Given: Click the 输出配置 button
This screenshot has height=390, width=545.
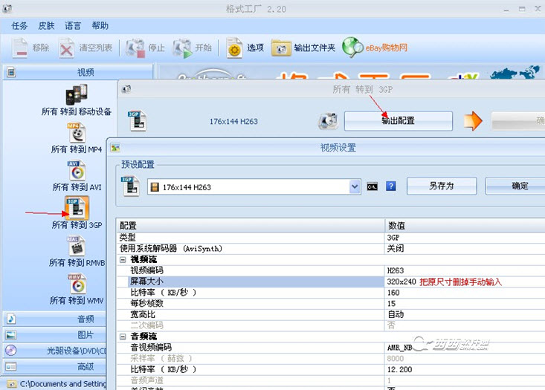Looking at the screenshot, I should (x=399, y=121).
